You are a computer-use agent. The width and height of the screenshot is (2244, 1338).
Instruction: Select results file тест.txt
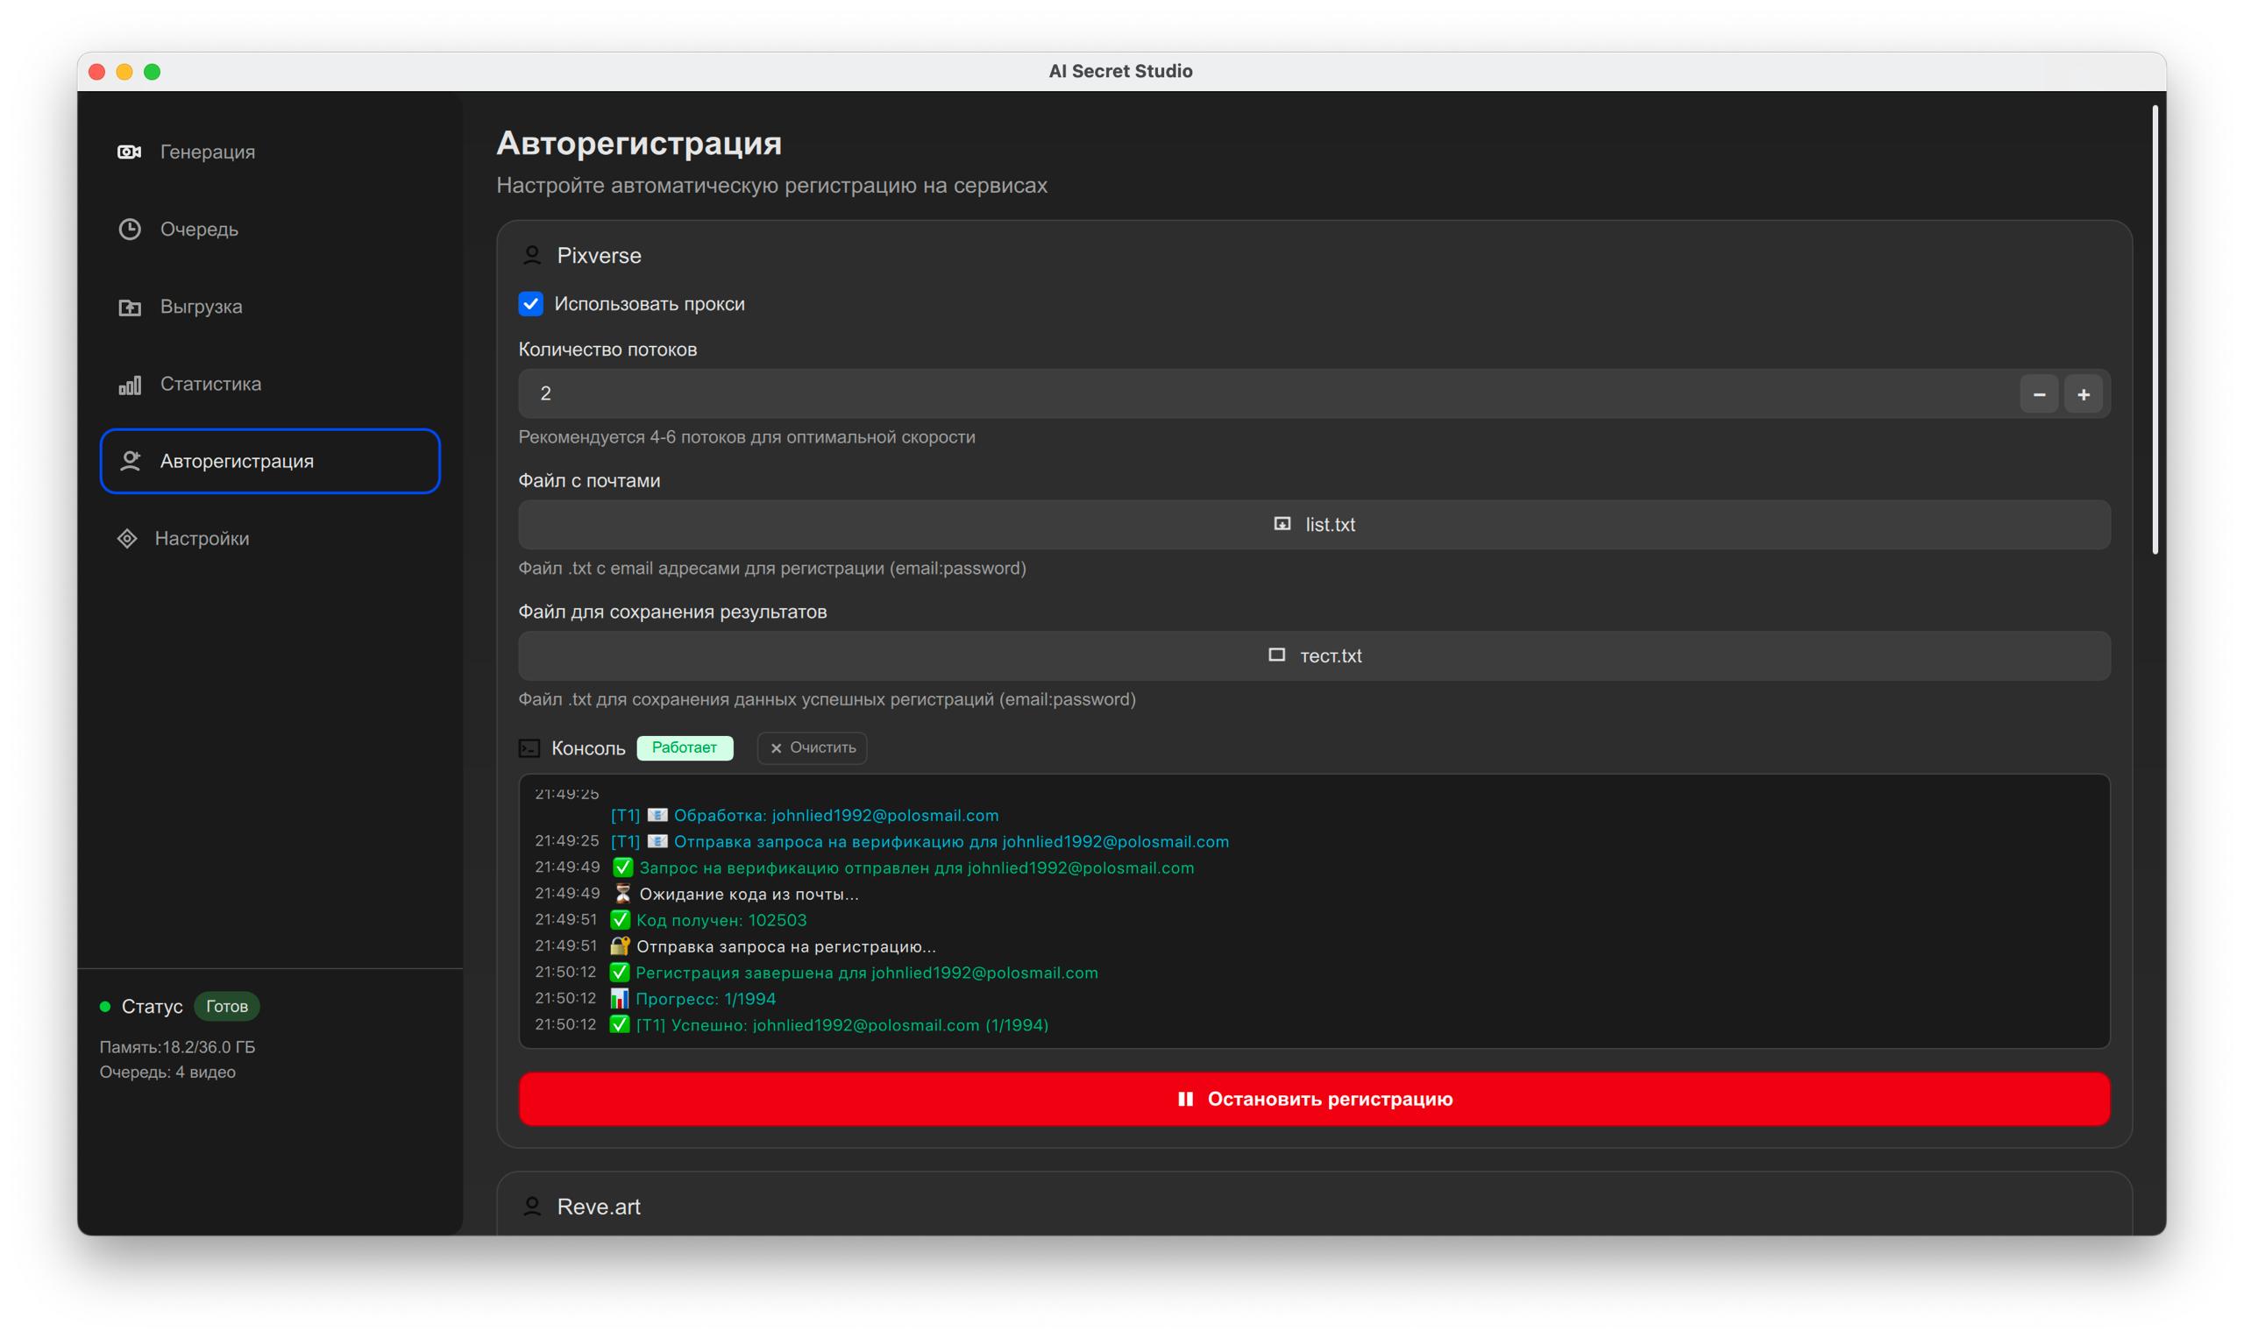(x=1313, y=656)
